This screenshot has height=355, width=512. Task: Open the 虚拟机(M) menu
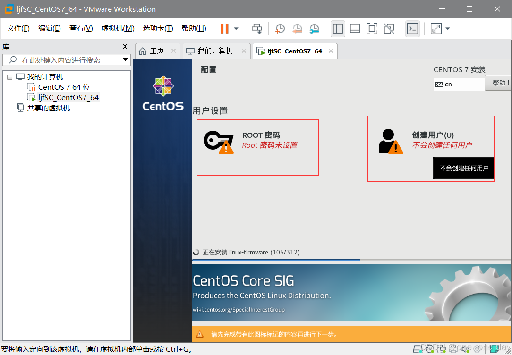pyautogui.click(x=118, y=28)
